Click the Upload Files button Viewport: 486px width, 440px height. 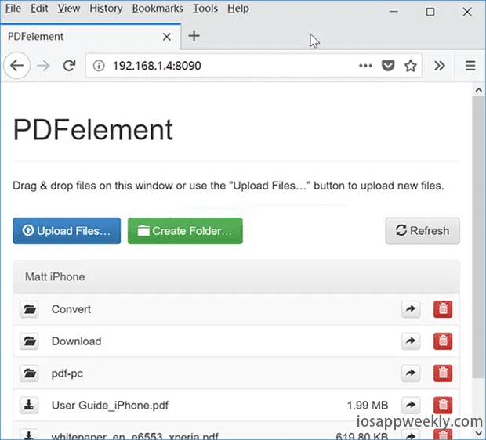pyautogui.click(x=67, y=231)
